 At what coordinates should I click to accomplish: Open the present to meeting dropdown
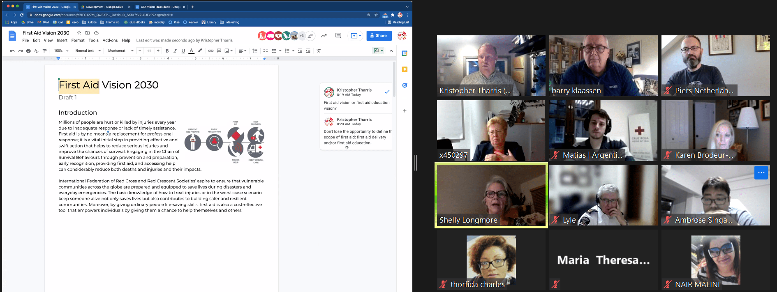356,36
